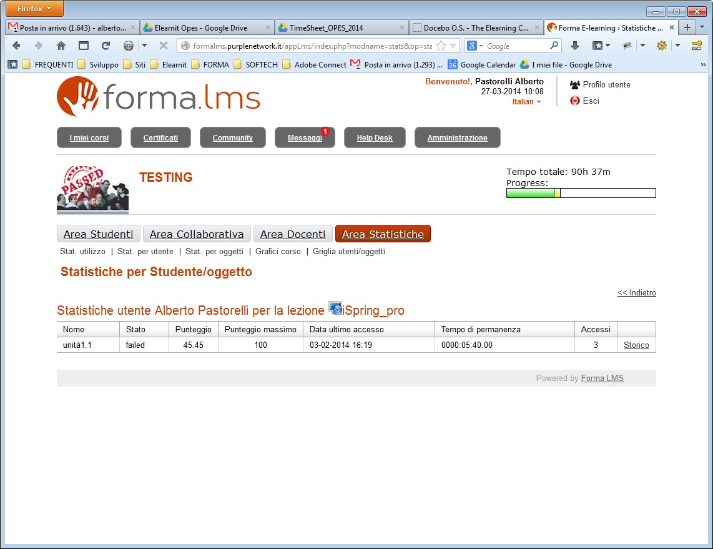Viewport: 713px width, 549px height.
Task: Open the Stat. per utente submenu
Action: click(x=145, y=252)
